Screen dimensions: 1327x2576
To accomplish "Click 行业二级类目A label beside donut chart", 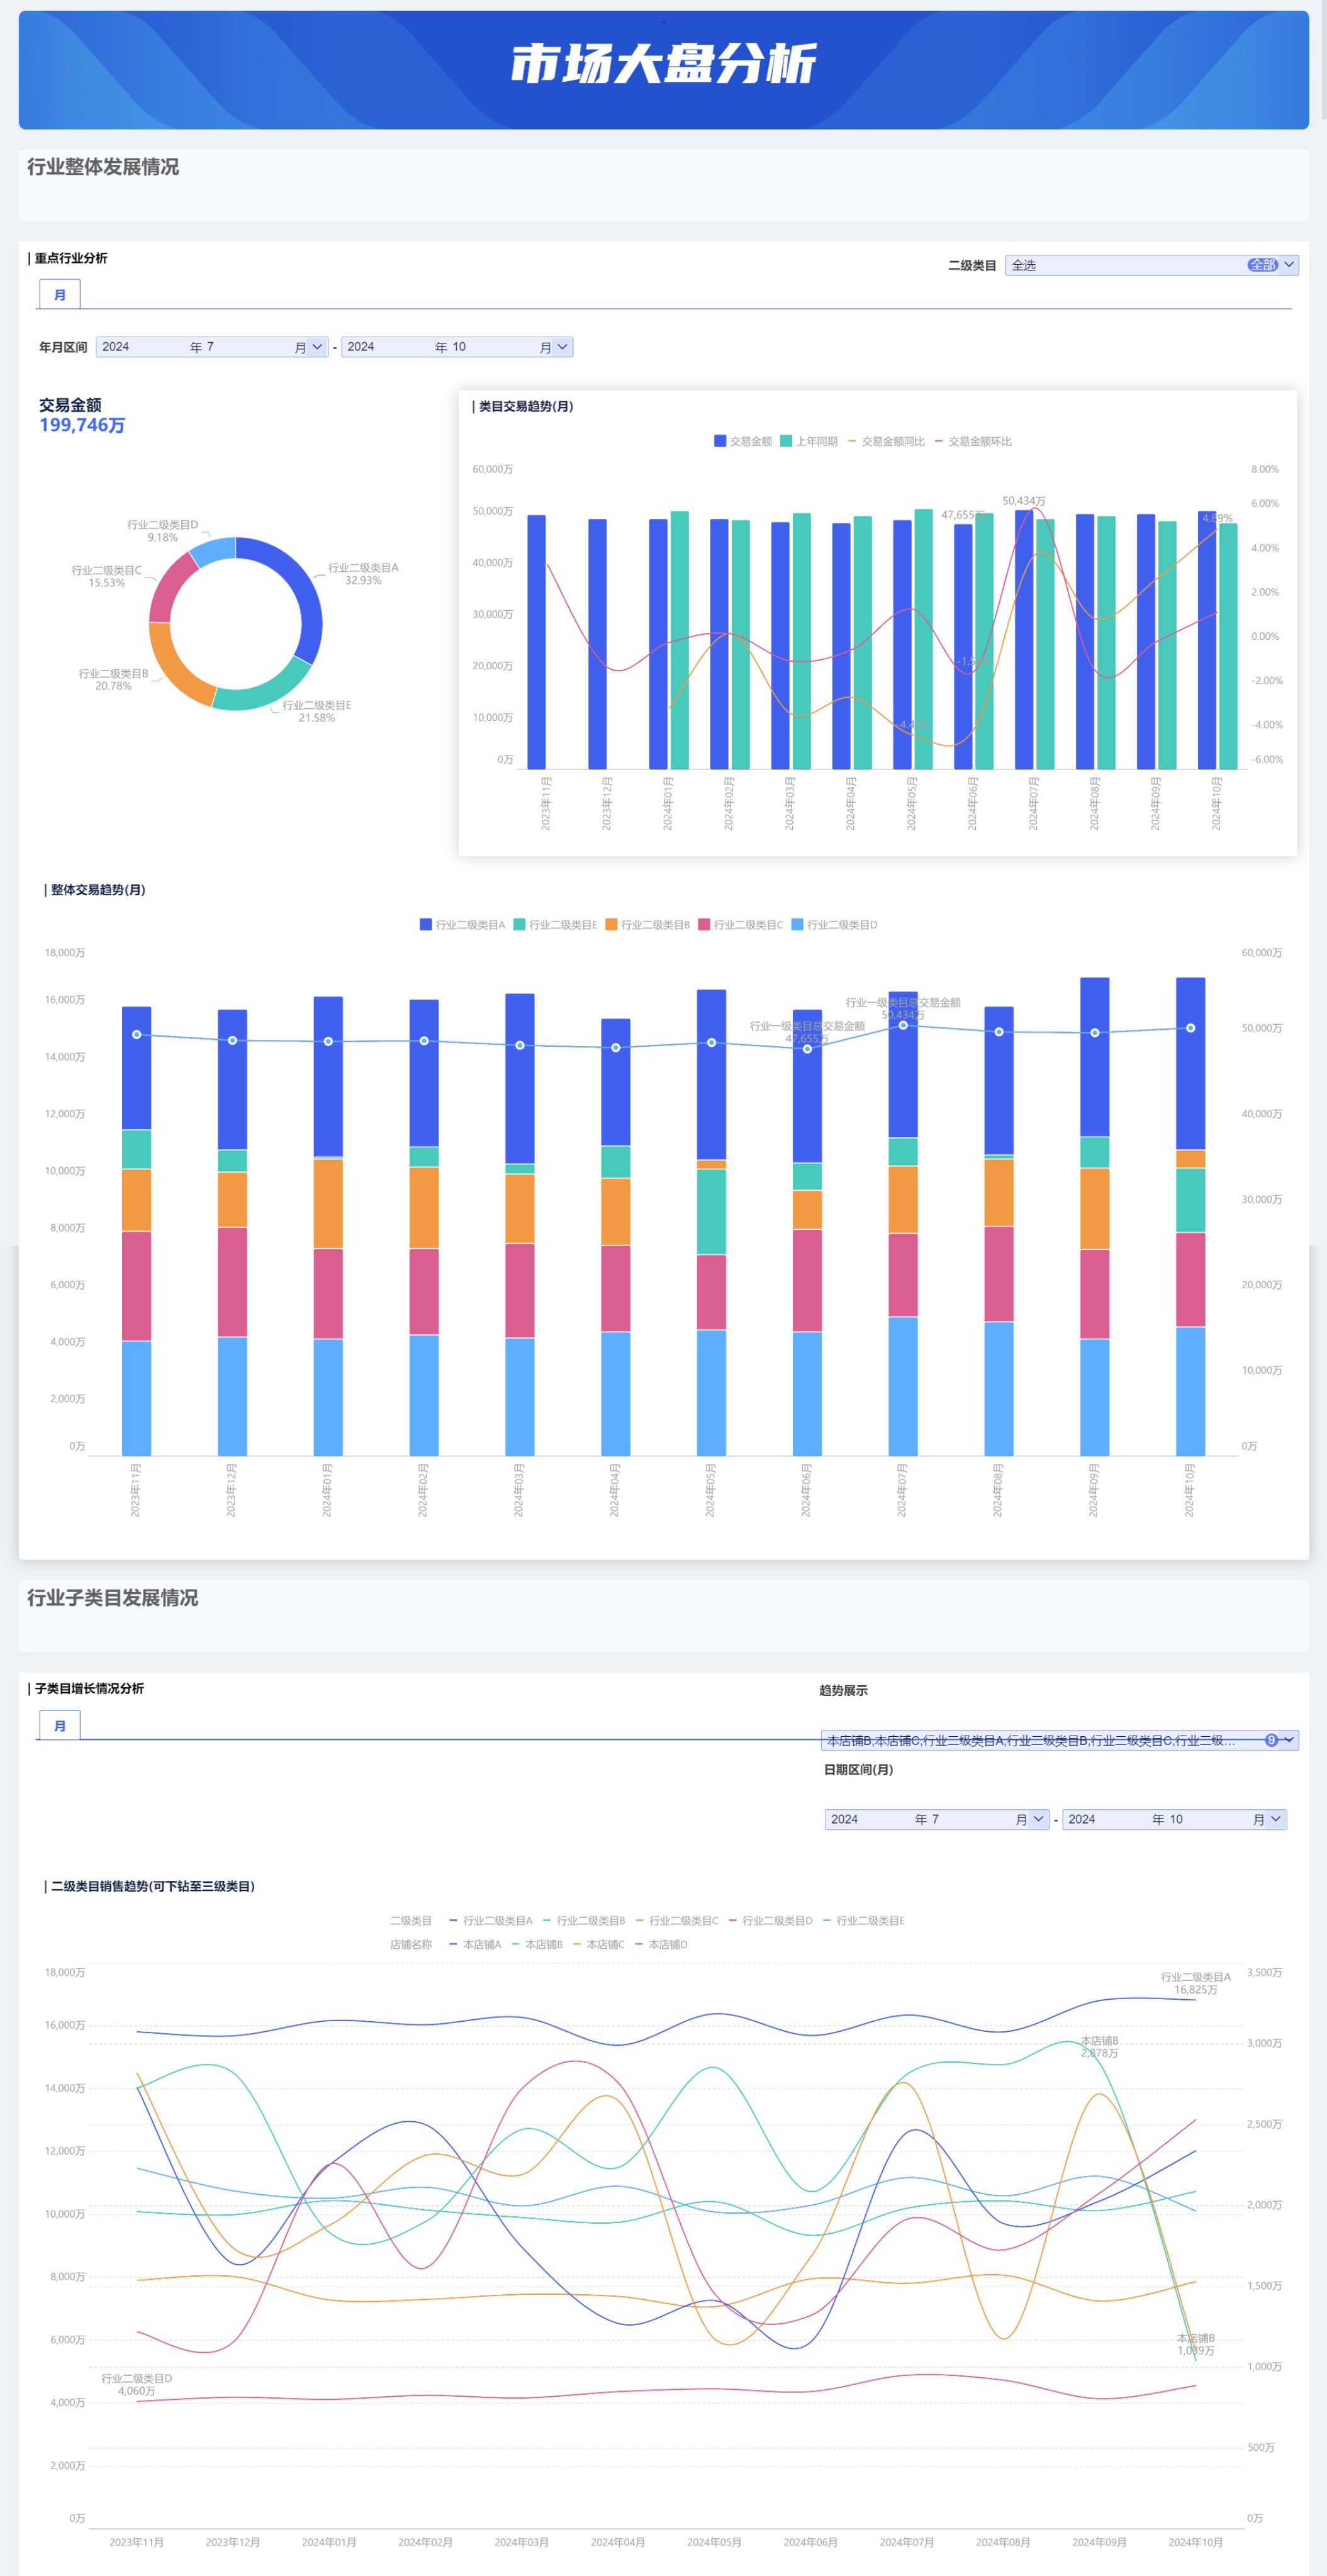I will pos(362,568).
